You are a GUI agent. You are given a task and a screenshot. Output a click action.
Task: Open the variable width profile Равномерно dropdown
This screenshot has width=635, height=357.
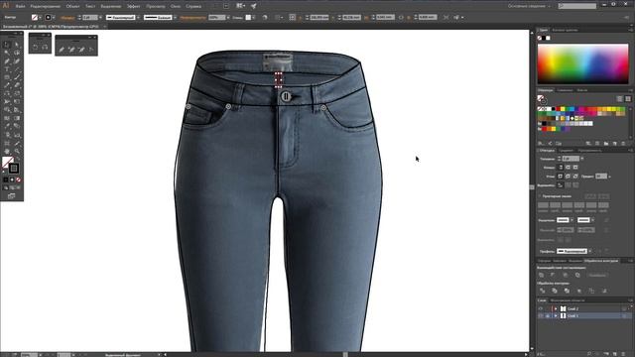coord(138,18)
